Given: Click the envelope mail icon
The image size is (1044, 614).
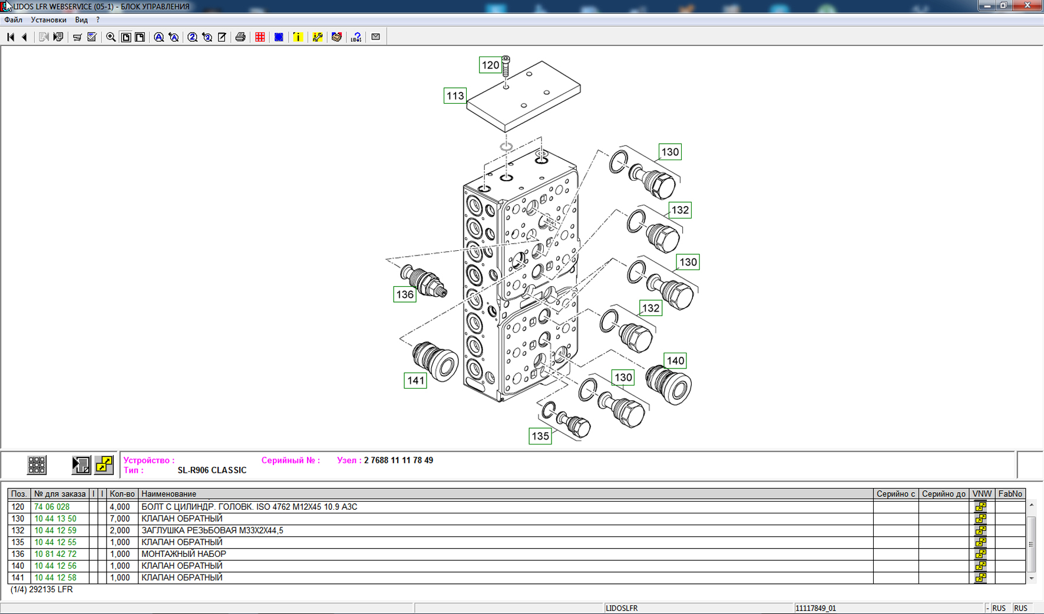Looking at the screenshot, I should 376,37.
